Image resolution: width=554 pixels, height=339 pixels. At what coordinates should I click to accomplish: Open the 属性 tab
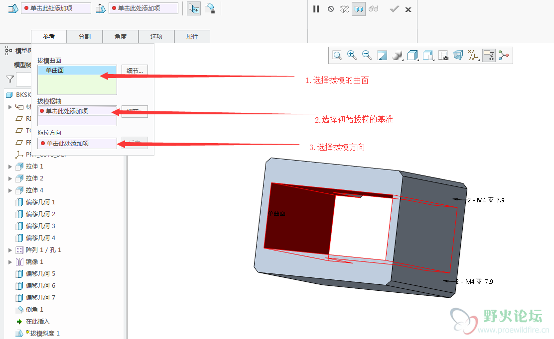[192, 37]
